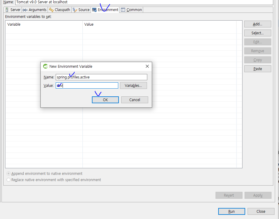
Task: Click the Select... button
Action: pos(258,33)
